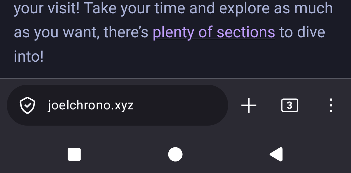Show recent apps from navigation bar

(x=74, y=154)
